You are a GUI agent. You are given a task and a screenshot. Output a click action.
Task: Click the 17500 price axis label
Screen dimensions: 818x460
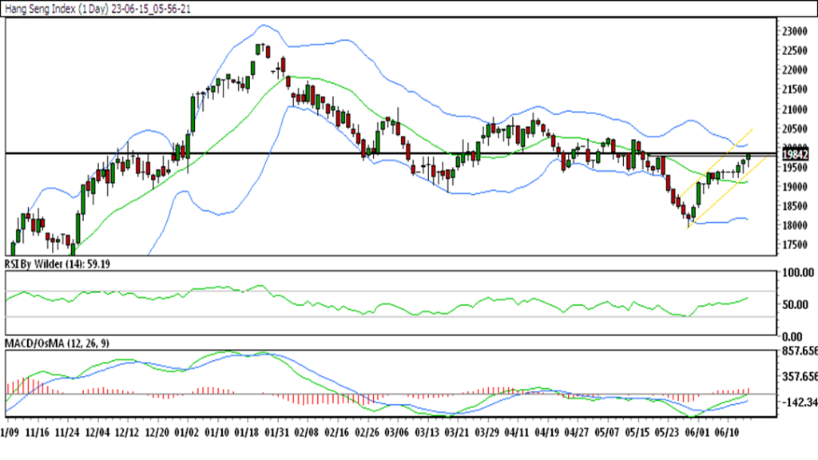coord(795,245)
